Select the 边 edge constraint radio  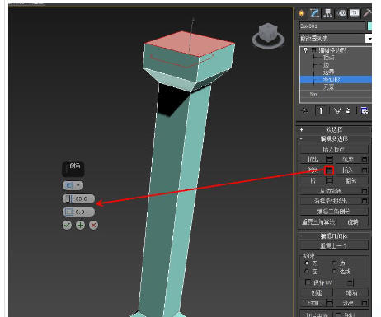tap(334, 263)
